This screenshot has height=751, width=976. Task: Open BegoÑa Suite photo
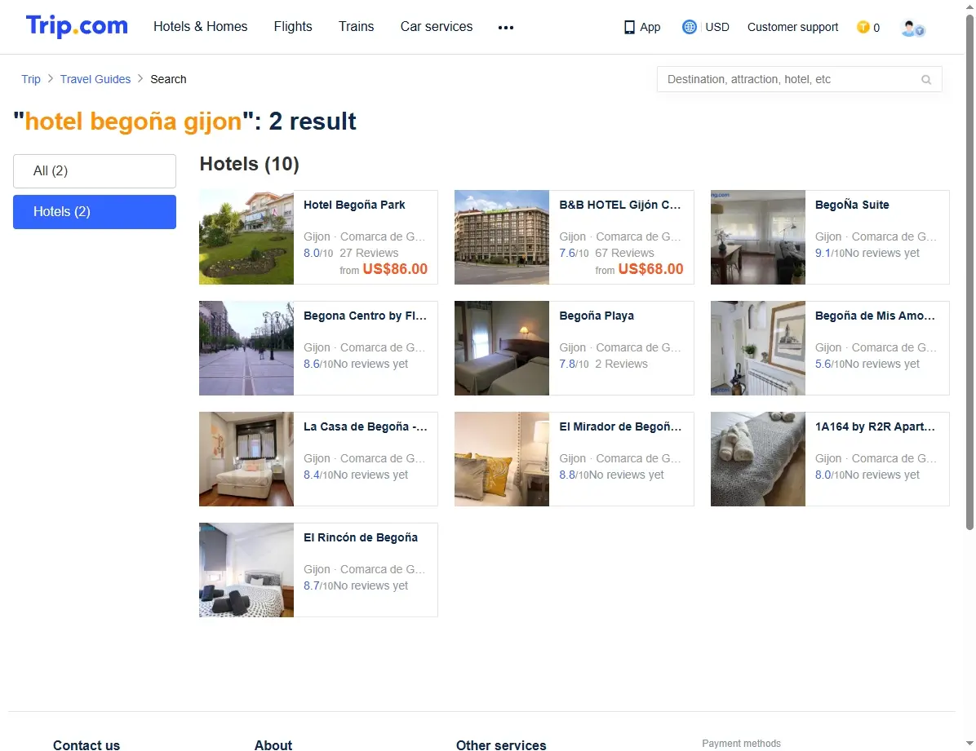pyautogui.click(x=757, y=237)
